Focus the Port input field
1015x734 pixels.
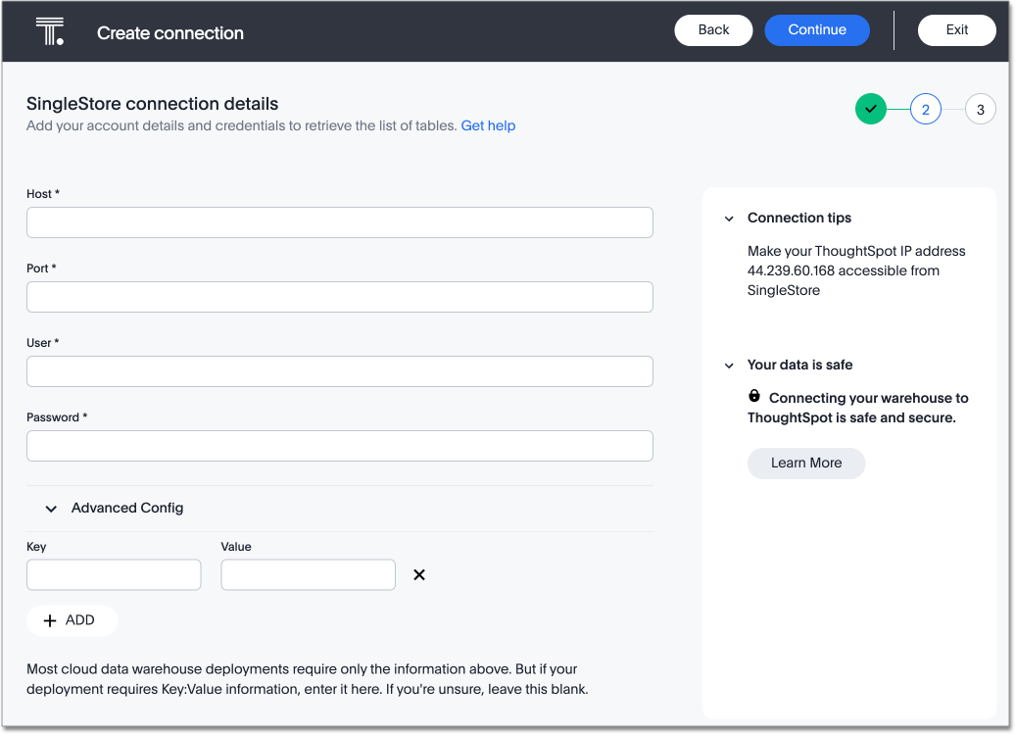coord(339,297)
